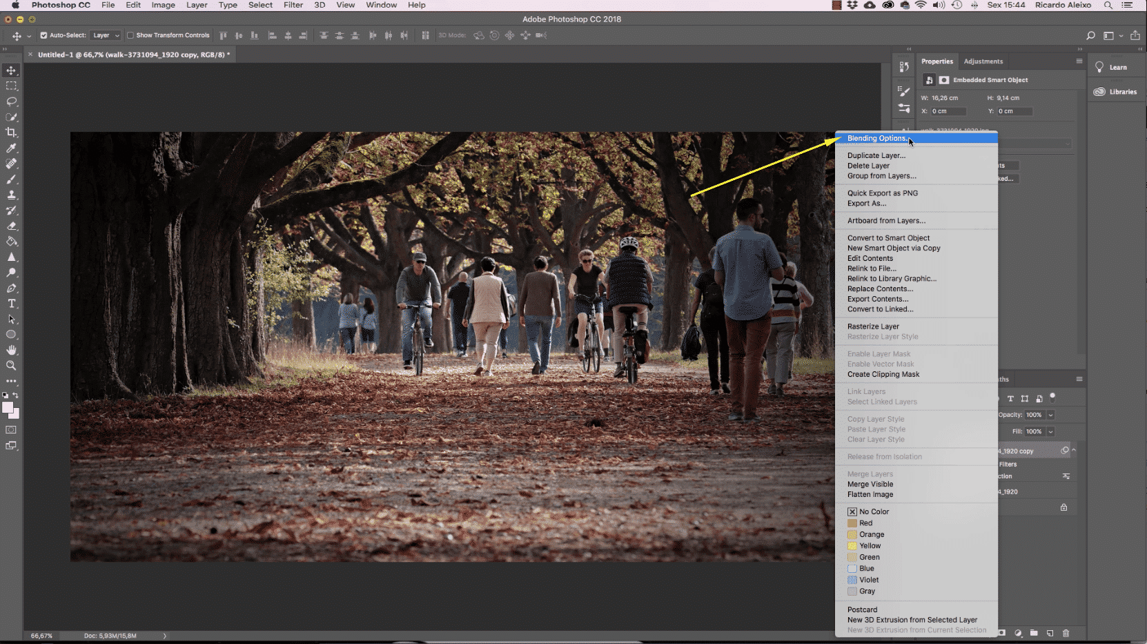This screenshot has width=1147, height=644.
Task: Choose Blending Options from context menu
Action: pyautogui.click(x=876, y=138)
